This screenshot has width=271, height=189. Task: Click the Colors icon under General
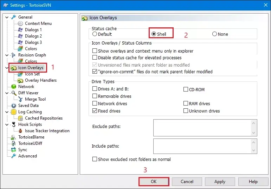pos(20,49)
